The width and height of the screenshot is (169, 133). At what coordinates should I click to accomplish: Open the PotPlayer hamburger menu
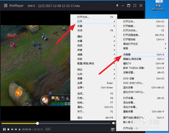(x=6, y=6)
